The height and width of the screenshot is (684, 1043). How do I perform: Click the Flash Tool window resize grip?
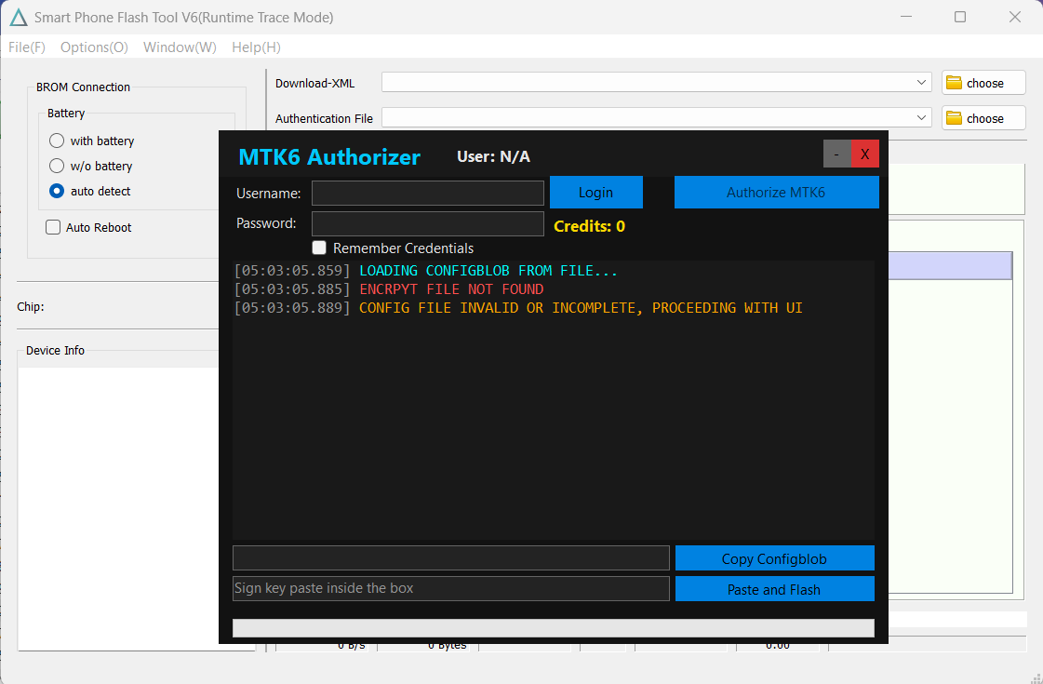click(1035, 677)
